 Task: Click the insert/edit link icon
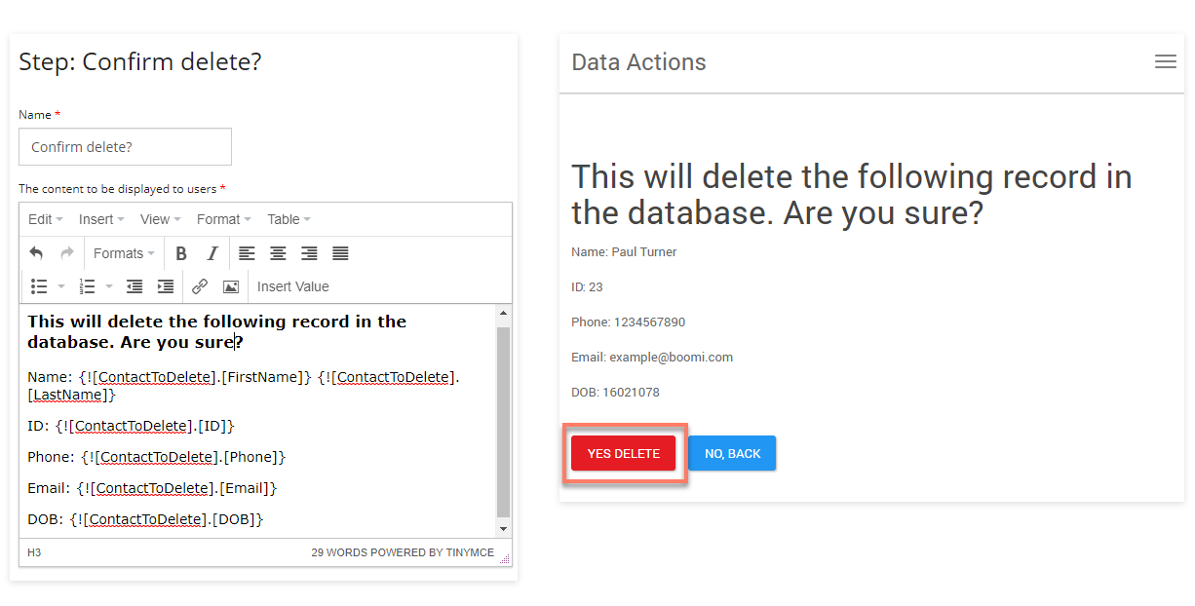tap(200, 286)
